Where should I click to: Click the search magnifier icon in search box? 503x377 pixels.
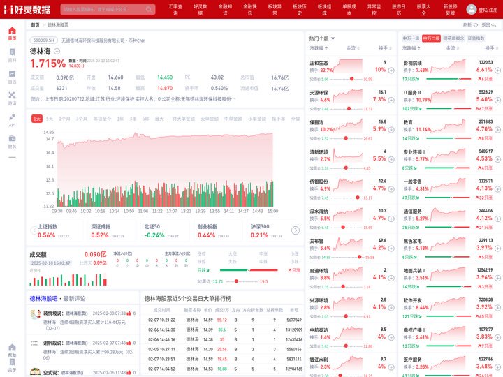pyautogui.click(x=149, y=9)
